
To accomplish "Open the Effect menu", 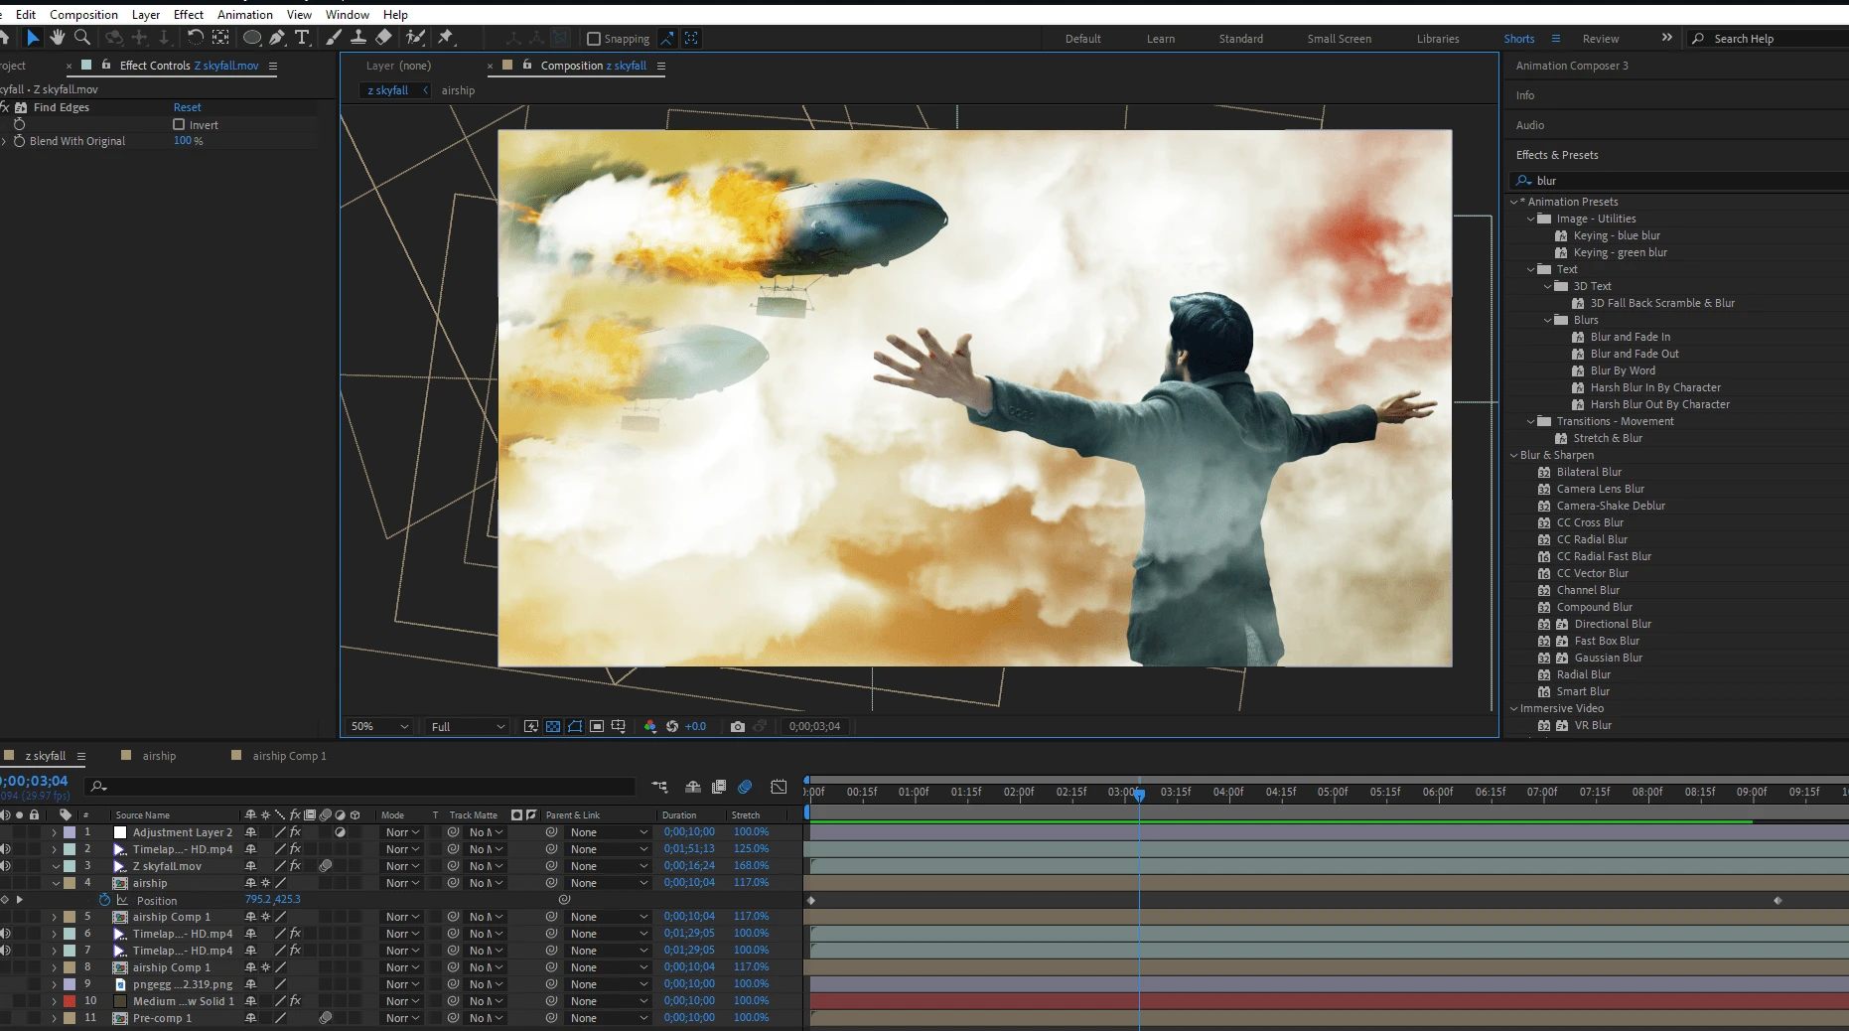I will tap(188, 14).
